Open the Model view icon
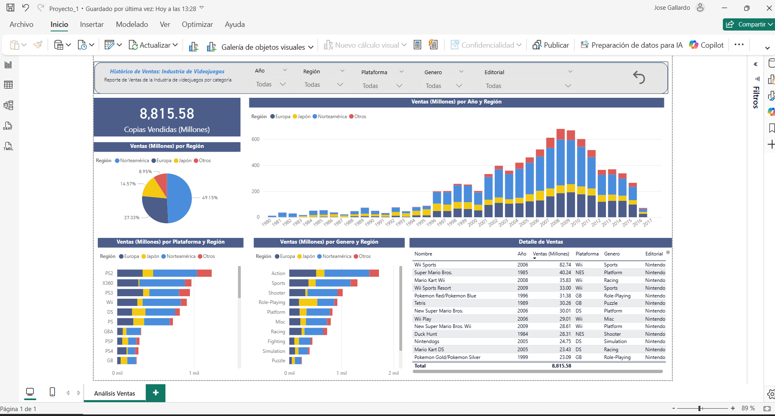Viewport: 775px width, 416px height. click(x=8, y=106)
